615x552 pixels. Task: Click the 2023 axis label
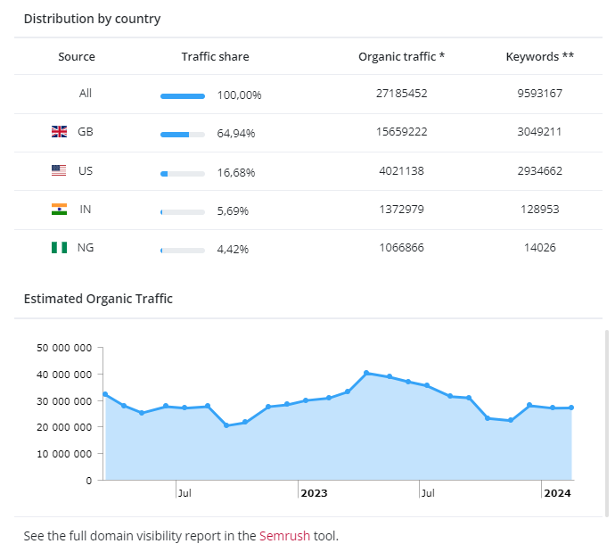[x=314, y=493]
